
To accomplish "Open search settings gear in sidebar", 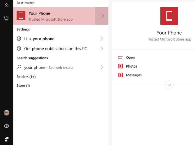I will (x=6, y=126).
